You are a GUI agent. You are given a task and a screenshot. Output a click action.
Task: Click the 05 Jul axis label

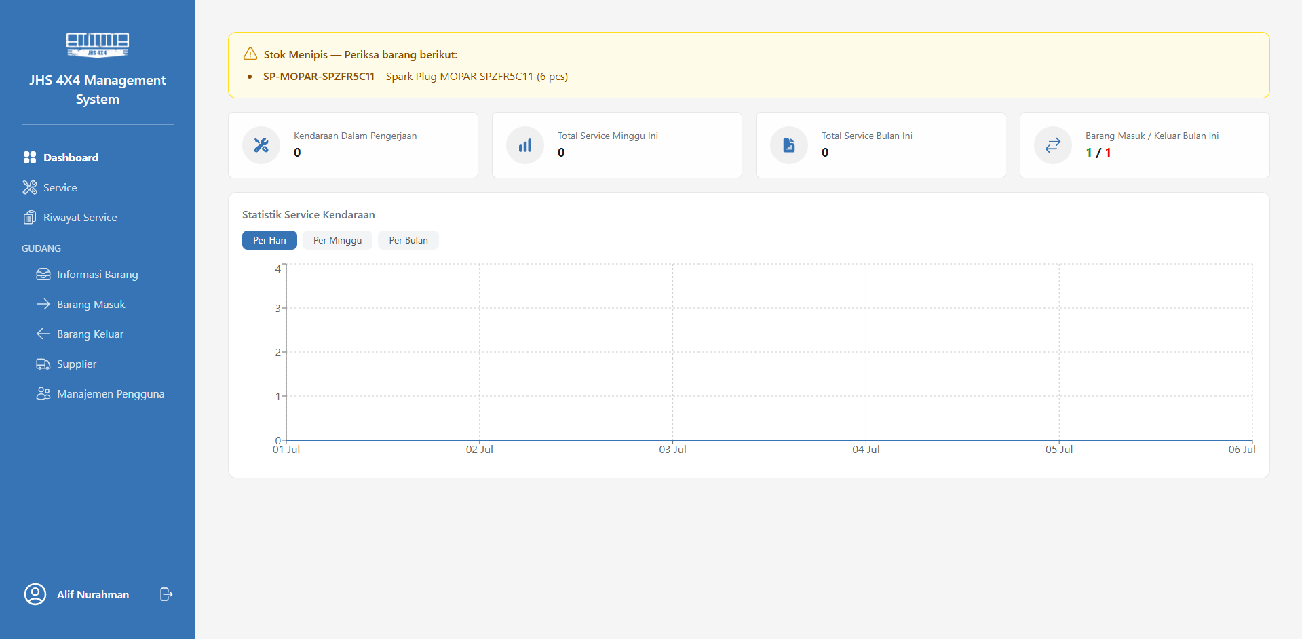1059,449
